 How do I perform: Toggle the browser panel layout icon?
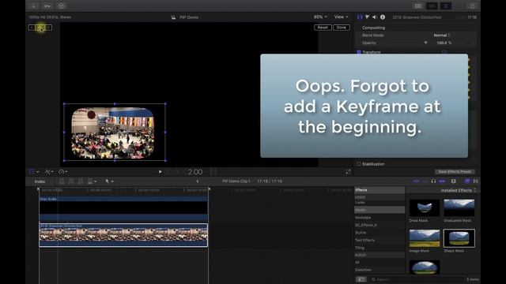tap(418, 6)
